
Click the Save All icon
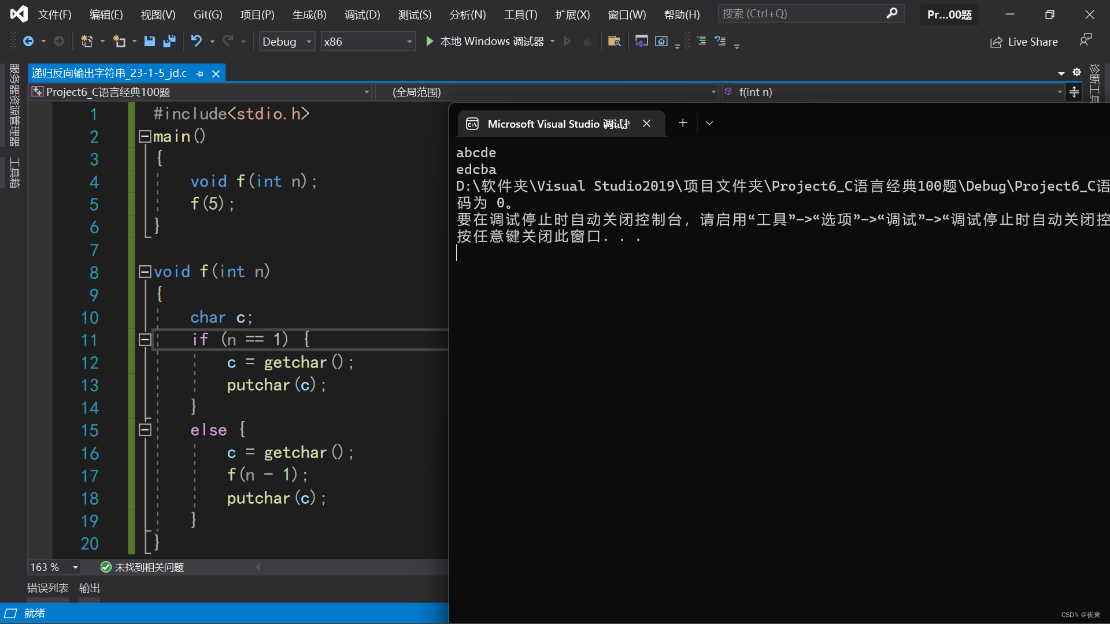click(x=169, y=41)
